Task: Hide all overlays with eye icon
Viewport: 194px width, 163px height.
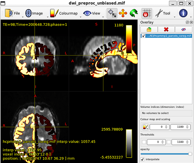Action: click(x=184, y=29)
